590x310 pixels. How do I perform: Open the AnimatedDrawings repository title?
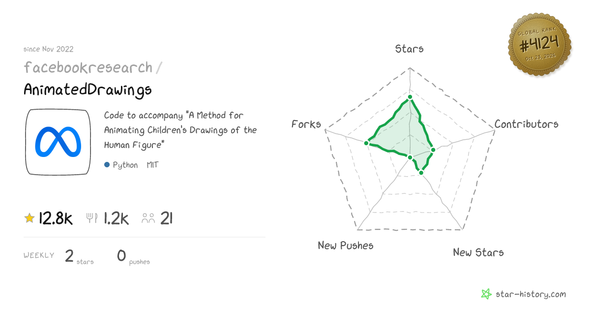[x=88, y=90]
